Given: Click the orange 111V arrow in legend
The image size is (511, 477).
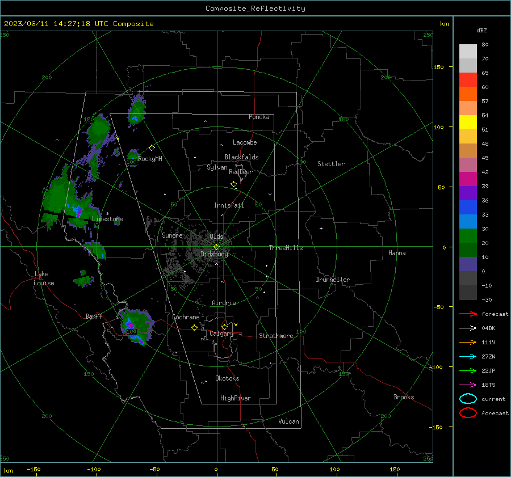Looking at the screenshot, I should point(468,342).
